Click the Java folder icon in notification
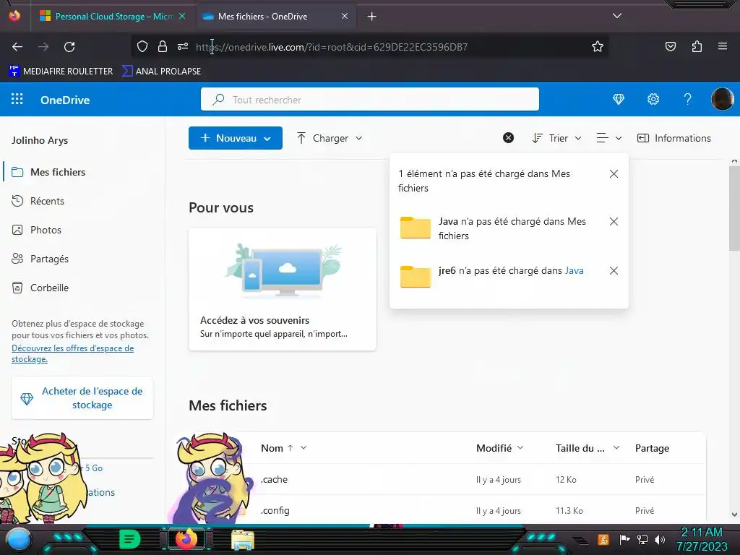This screenshot has width=740, height=555. [416, 228]
